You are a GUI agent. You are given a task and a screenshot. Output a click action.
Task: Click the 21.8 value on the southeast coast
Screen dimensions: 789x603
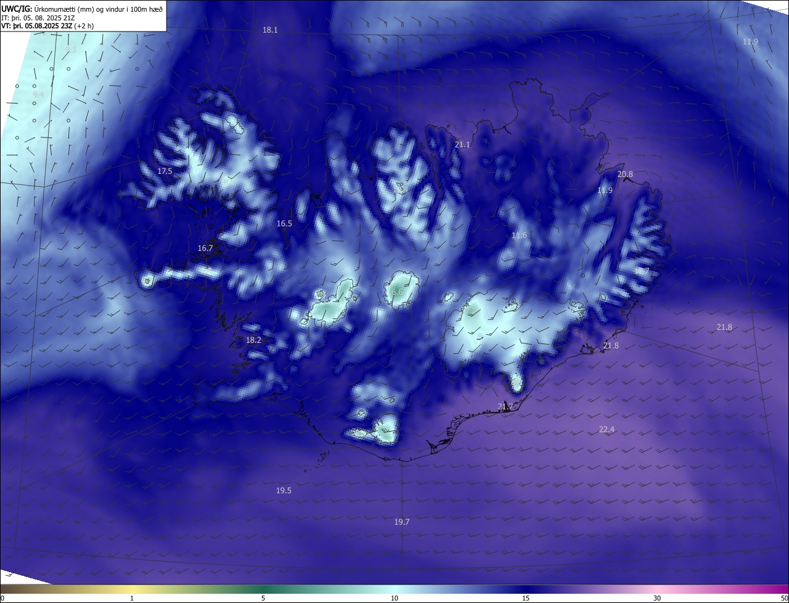coord(611,346)
